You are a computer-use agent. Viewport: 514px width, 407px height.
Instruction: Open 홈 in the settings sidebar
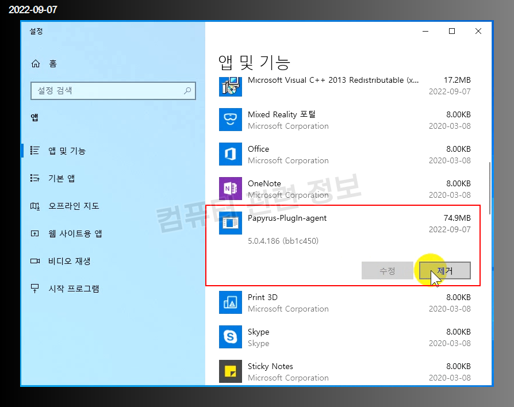tap(53, 64)
